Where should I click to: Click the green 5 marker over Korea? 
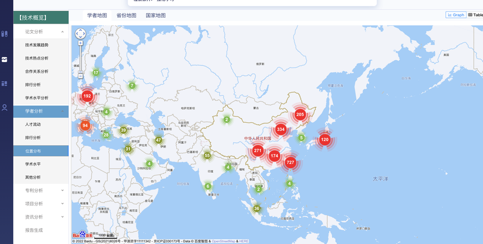[301, 138]
